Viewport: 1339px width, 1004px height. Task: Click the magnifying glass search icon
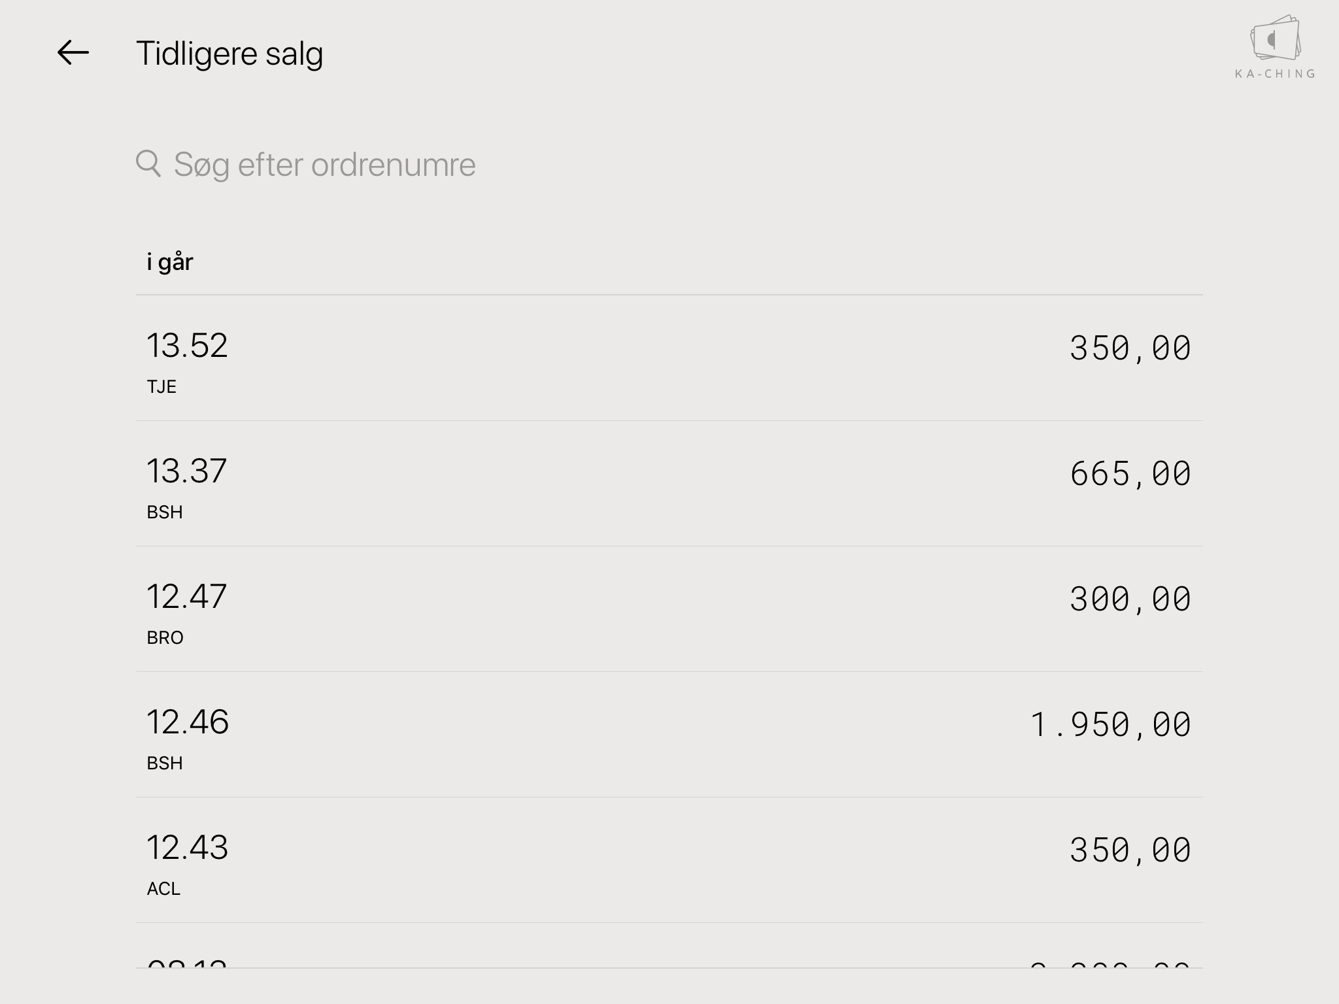point(148,163)
